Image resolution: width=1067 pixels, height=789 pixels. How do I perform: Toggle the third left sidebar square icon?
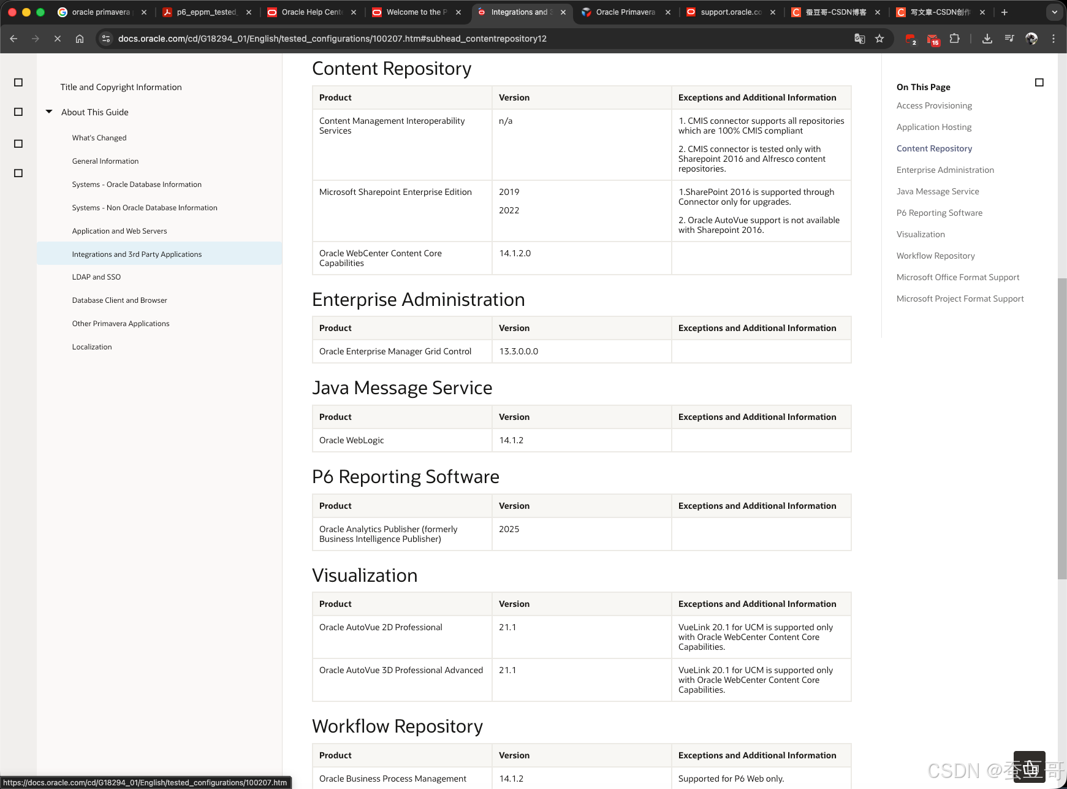coord(18,144)
